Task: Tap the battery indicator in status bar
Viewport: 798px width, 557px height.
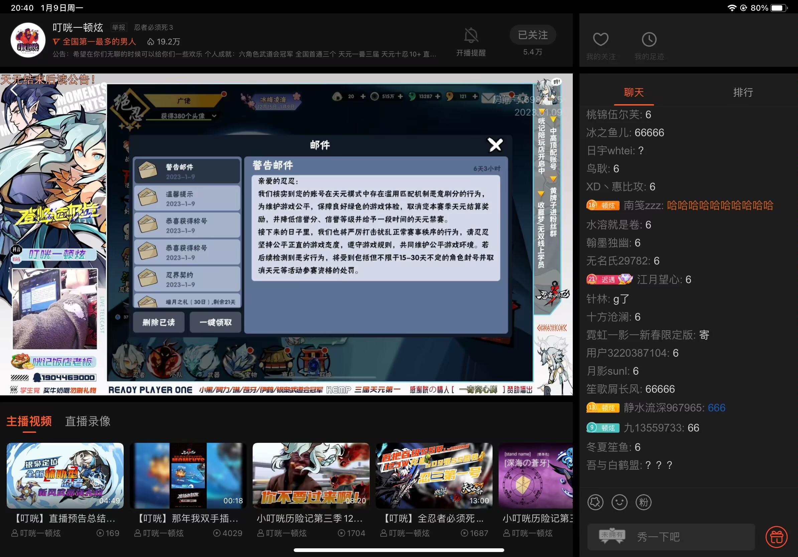Action: coord(779,8)
